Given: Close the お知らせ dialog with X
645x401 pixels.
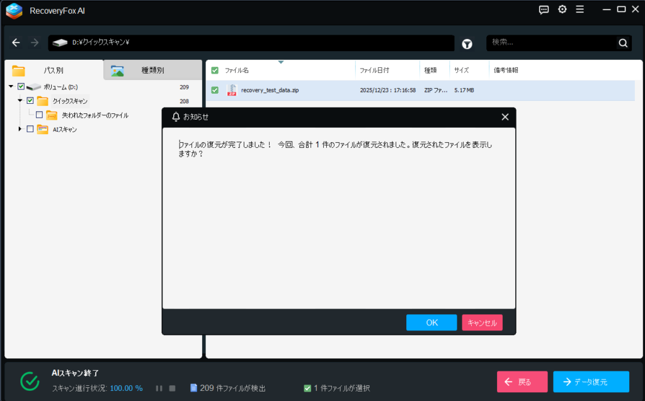Looking at the screenshot, I should tap(505, 117).
